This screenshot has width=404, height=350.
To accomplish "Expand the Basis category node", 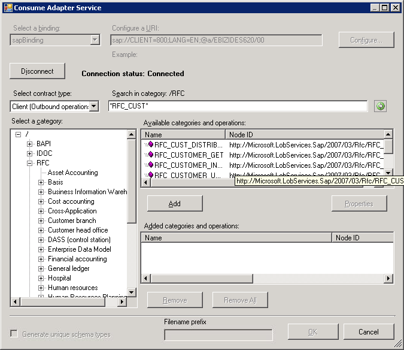I will tap(41, 182).
